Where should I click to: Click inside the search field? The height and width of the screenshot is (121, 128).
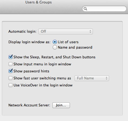click(104, 9)
